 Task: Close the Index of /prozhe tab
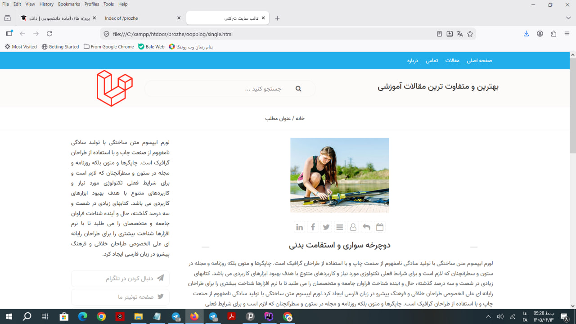click(179, 18)
